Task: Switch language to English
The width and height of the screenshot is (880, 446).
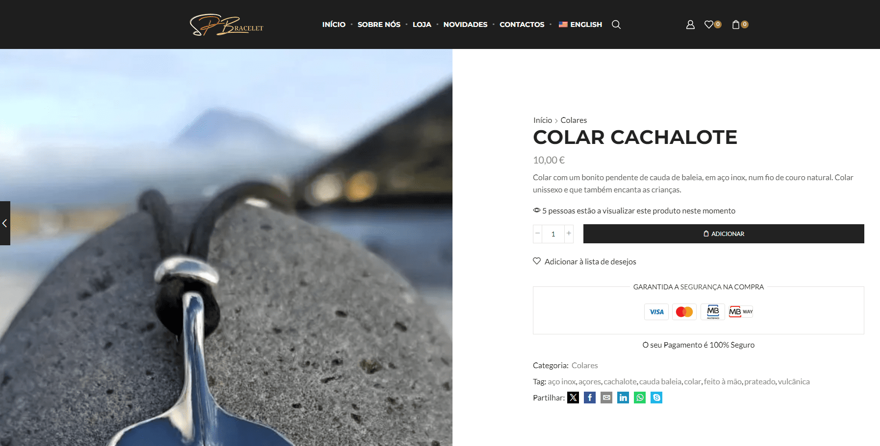Action: click(x=580, y=24)
